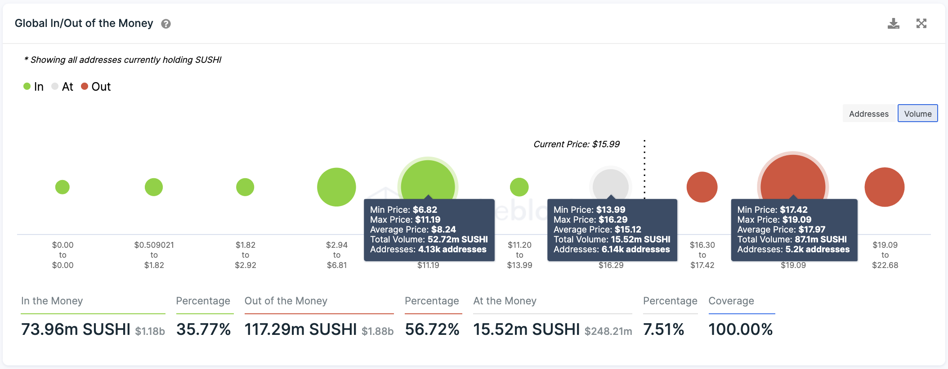Click the 117.29m SUSHI Out of the Money value

pos(301,329)
